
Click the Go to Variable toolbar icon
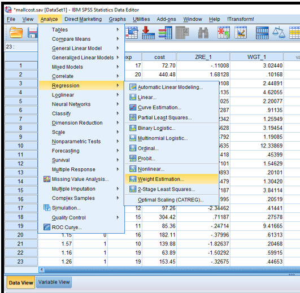(x=148, y=33)
